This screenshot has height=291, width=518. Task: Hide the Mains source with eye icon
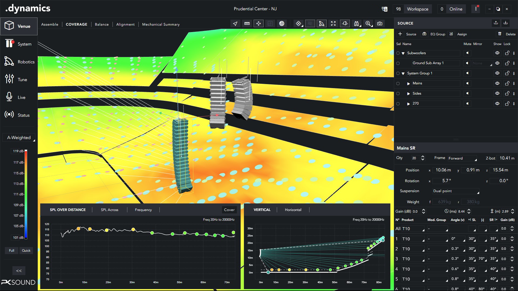pos(497,83)
